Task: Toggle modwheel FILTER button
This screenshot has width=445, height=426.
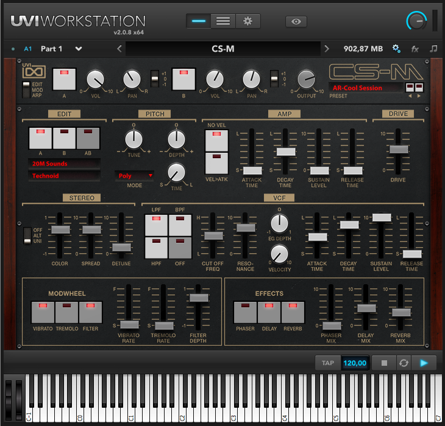Action: click(x=91, y=312)
